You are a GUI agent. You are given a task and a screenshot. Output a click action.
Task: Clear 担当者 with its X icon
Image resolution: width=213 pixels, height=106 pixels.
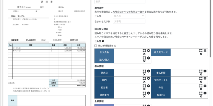point(144,89)
